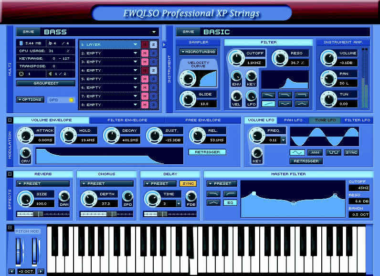The image size is (380, 276).
Task: Switch to Pan LFO tab
Action: pyautogui.click(x=293, y=120)
